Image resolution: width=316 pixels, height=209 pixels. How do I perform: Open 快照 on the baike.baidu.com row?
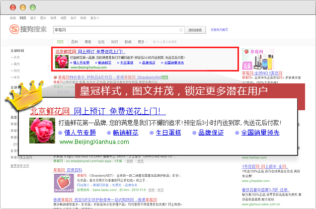coord(152,190)
